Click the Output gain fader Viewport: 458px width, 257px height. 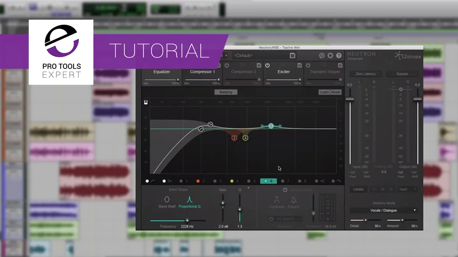pos(418,99)
